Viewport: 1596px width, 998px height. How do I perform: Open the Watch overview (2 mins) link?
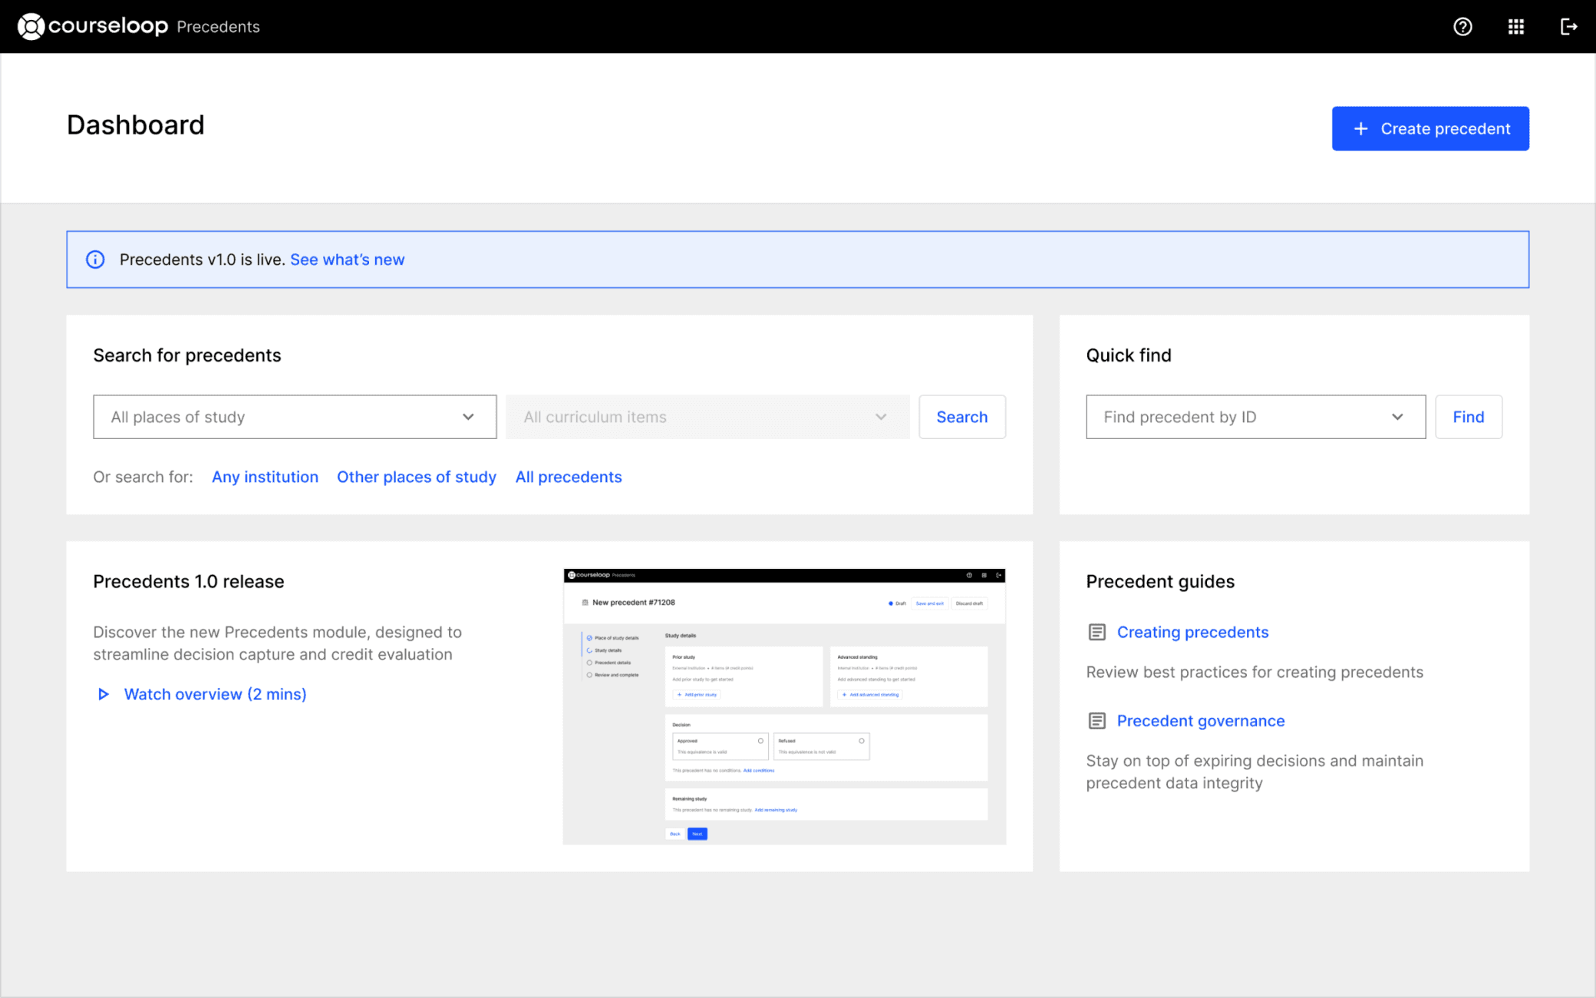click(x=215, y=694)
